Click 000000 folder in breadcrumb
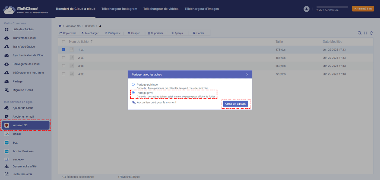The image size is (380, 180). [x=90, y=26]
